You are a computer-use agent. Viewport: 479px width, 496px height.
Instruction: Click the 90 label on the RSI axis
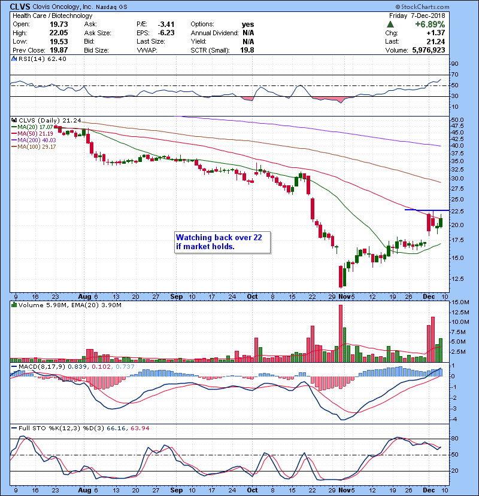tap(454, 64)
